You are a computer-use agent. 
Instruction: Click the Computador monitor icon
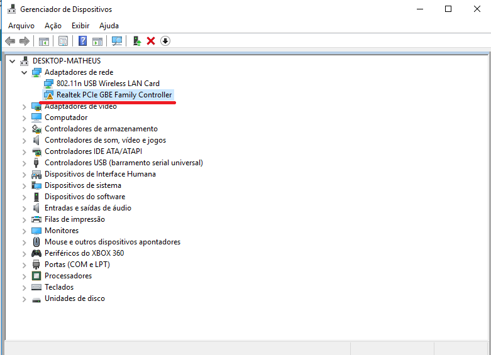[36, 117]
